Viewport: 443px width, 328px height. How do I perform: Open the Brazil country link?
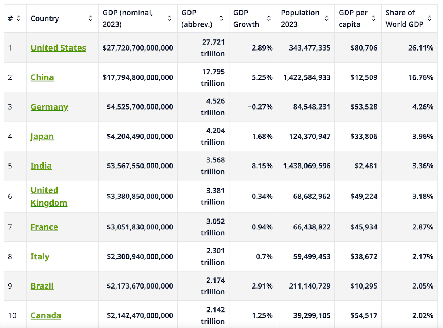coord(42,286)
